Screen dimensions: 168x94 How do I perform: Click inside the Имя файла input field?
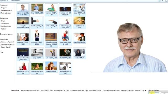point(82,90)
